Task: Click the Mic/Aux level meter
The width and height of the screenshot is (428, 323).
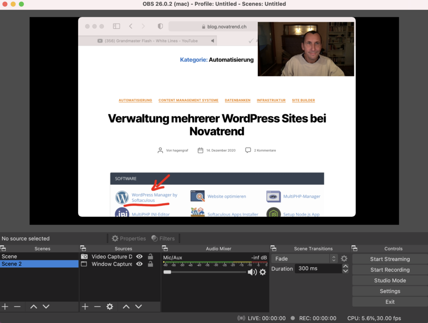Action: [x=215, y=263]
